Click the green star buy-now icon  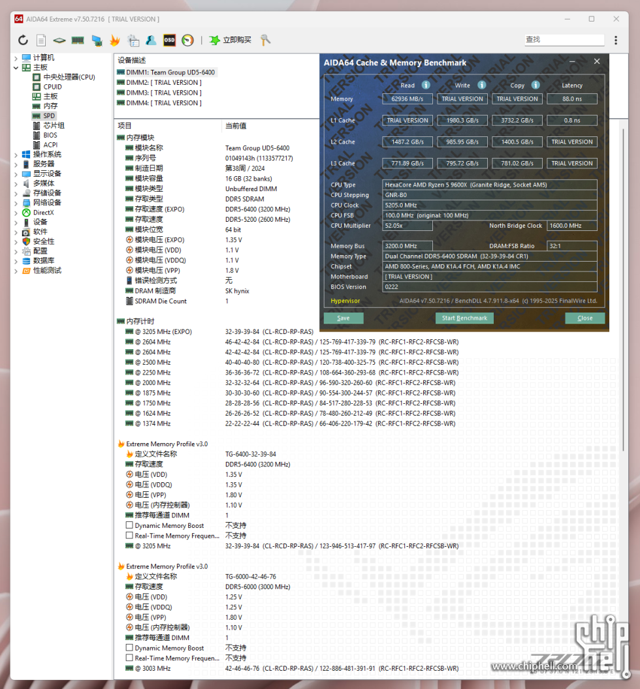pyautogui.click(x=214, y=40)
